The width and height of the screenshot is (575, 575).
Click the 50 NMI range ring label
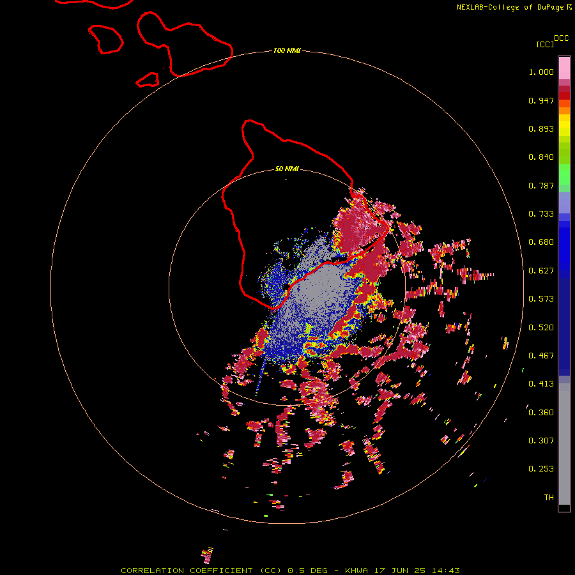coord(287,169)
